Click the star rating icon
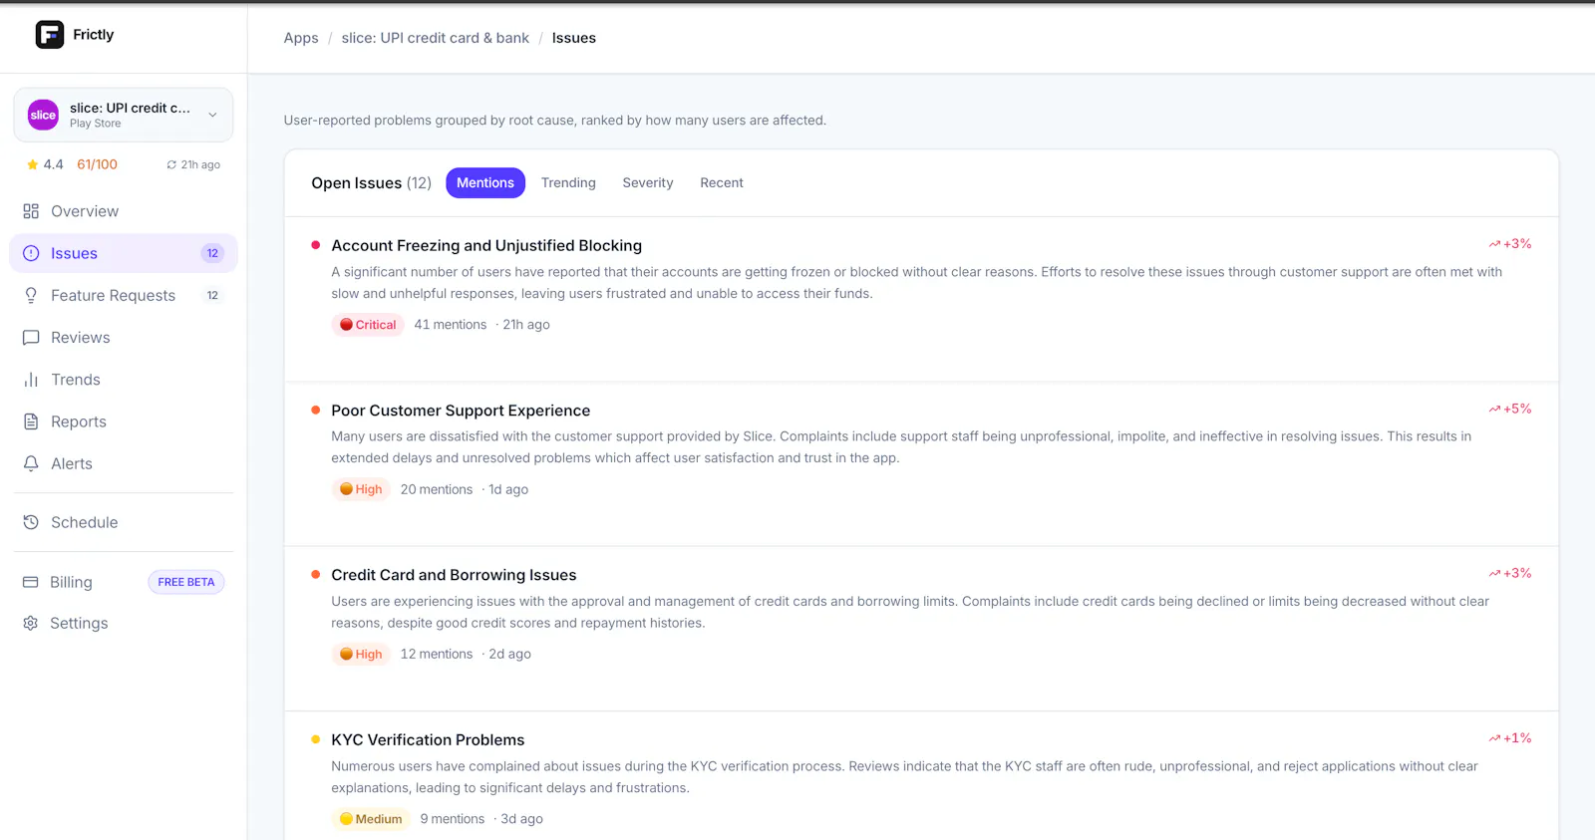Image resolution: width=1595 pixels, height=840 pixels. (33, 164)
